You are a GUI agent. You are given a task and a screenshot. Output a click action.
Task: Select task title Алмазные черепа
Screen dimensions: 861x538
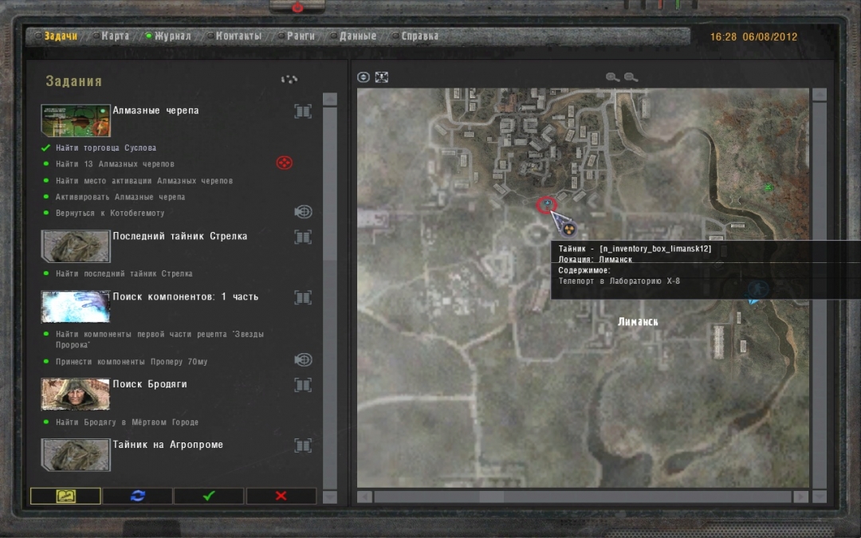tap(156, 110)
